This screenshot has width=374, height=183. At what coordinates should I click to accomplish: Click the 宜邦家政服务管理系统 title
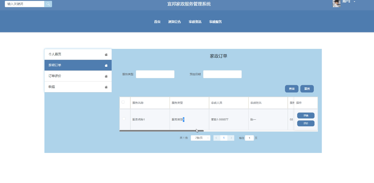click(189, 4)
